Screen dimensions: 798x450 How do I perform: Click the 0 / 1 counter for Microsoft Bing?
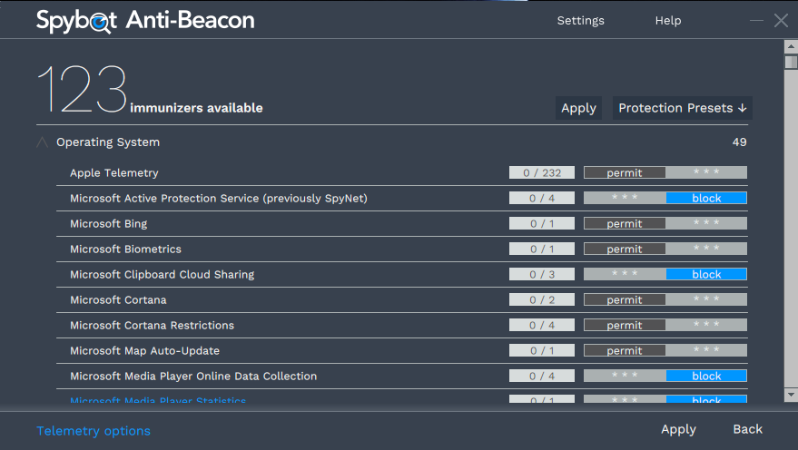tap(541, 223)
